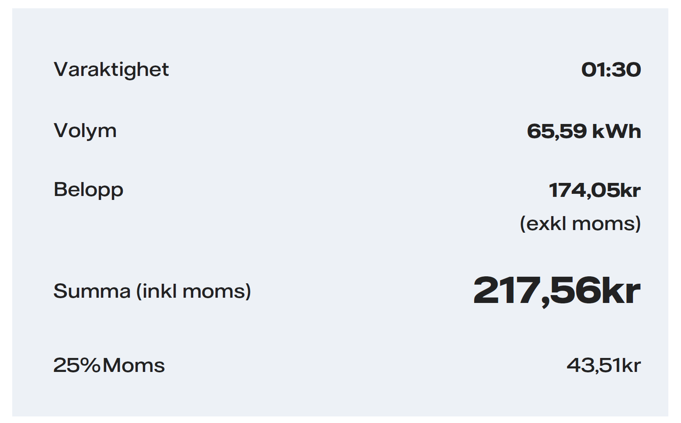Screen dimensions: 681x423
Task: Click the 25% percentage text
Action: 77,365
